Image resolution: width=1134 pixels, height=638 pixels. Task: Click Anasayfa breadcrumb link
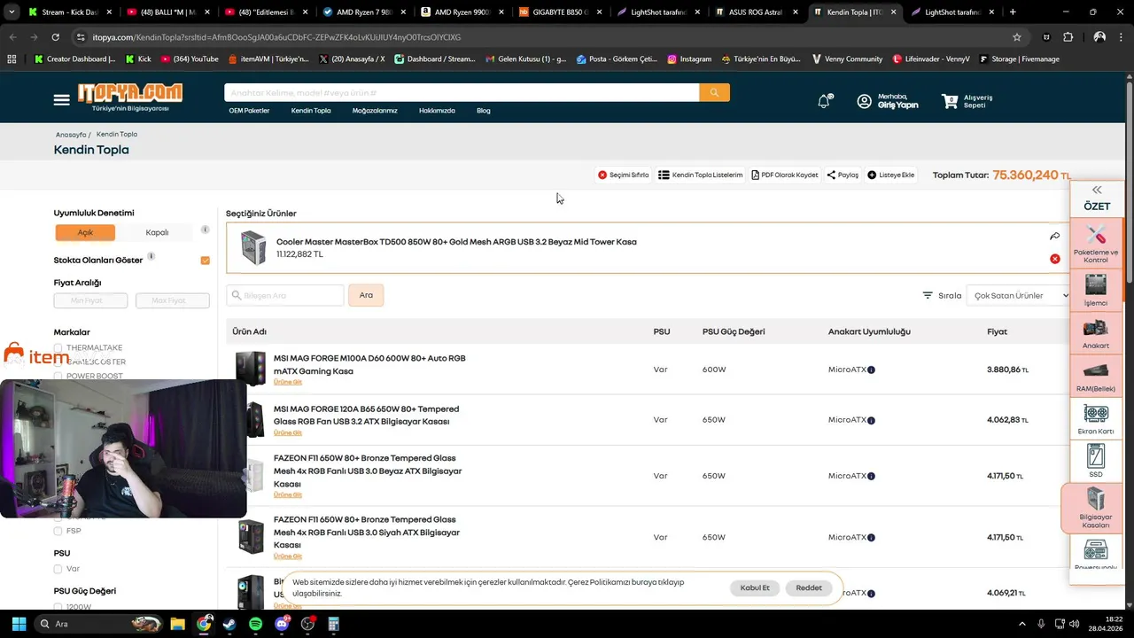(x=71, y=135)
